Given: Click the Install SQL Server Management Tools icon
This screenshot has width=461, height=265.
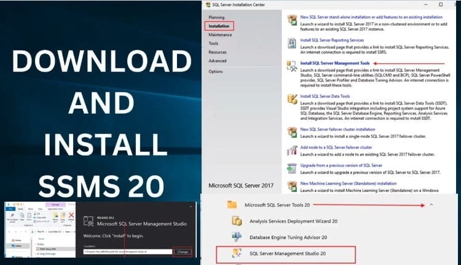Looking at the screenshot, I should tap(292, 66).
